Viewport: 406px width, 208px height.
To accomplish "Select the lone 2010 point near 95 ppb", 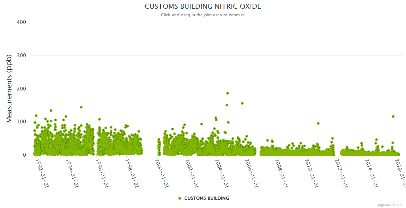I will [x=318, y=123].
